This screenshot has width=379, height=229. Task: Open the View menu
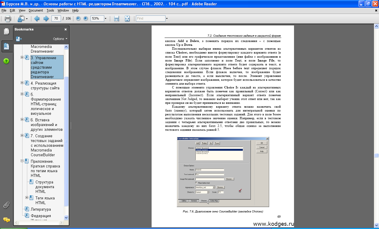pos(22,10)
